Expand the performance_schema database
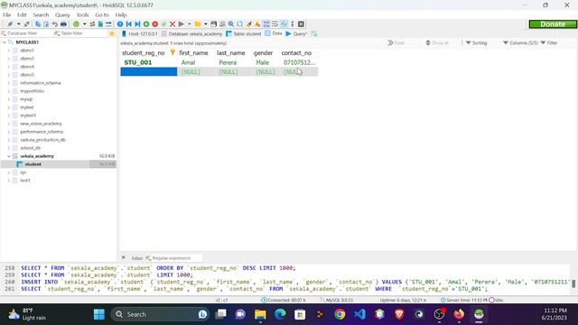 click(9, 132)
